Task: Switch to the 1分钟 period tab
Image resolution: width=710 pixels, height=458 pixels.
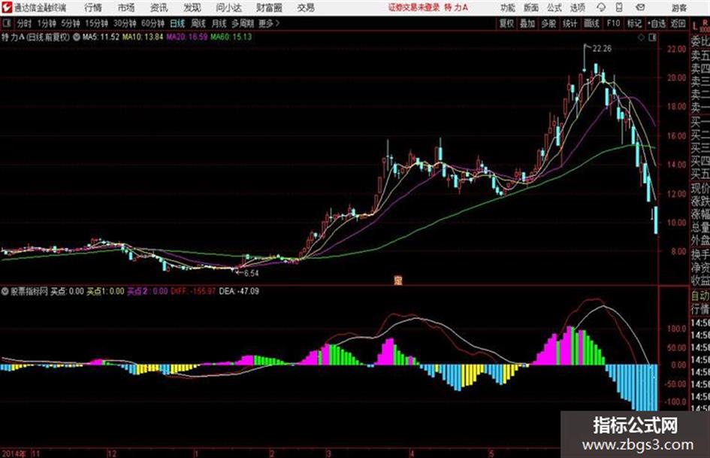Action: click(x=47, y=23)
